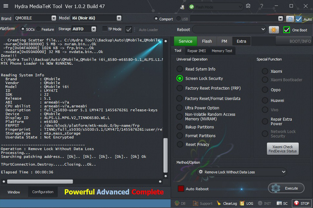The height and width of the screenshot is (208, 313).
Task: Take a screenshot using the SC camera icon
Action: [x=279, y=203]
